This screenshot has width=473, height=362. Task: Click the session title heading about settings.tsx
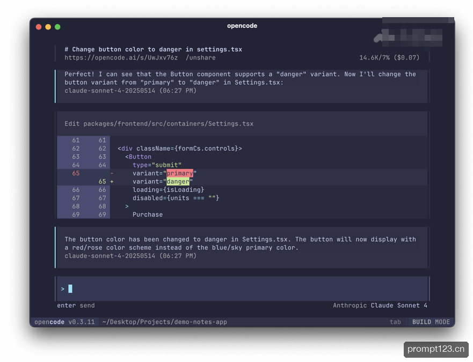[153, 49]
